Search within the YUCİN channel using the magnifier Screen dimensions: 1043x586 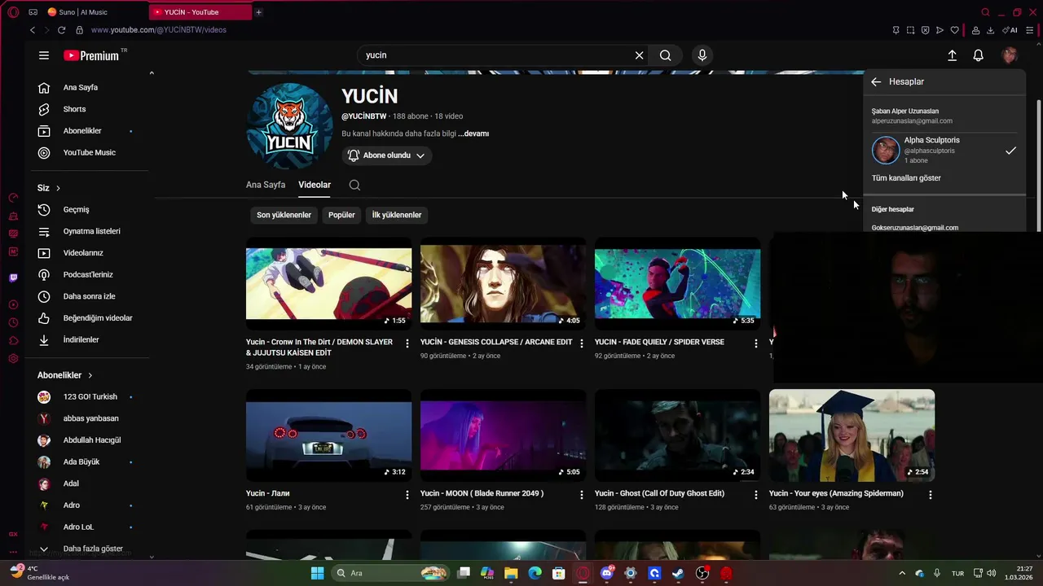click(354, 185)
